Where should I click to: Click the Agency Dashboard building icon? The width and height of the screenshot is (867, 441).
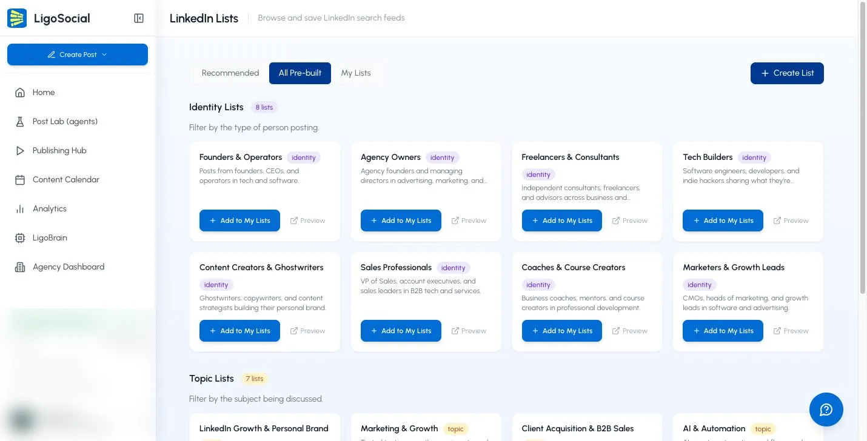20,267
